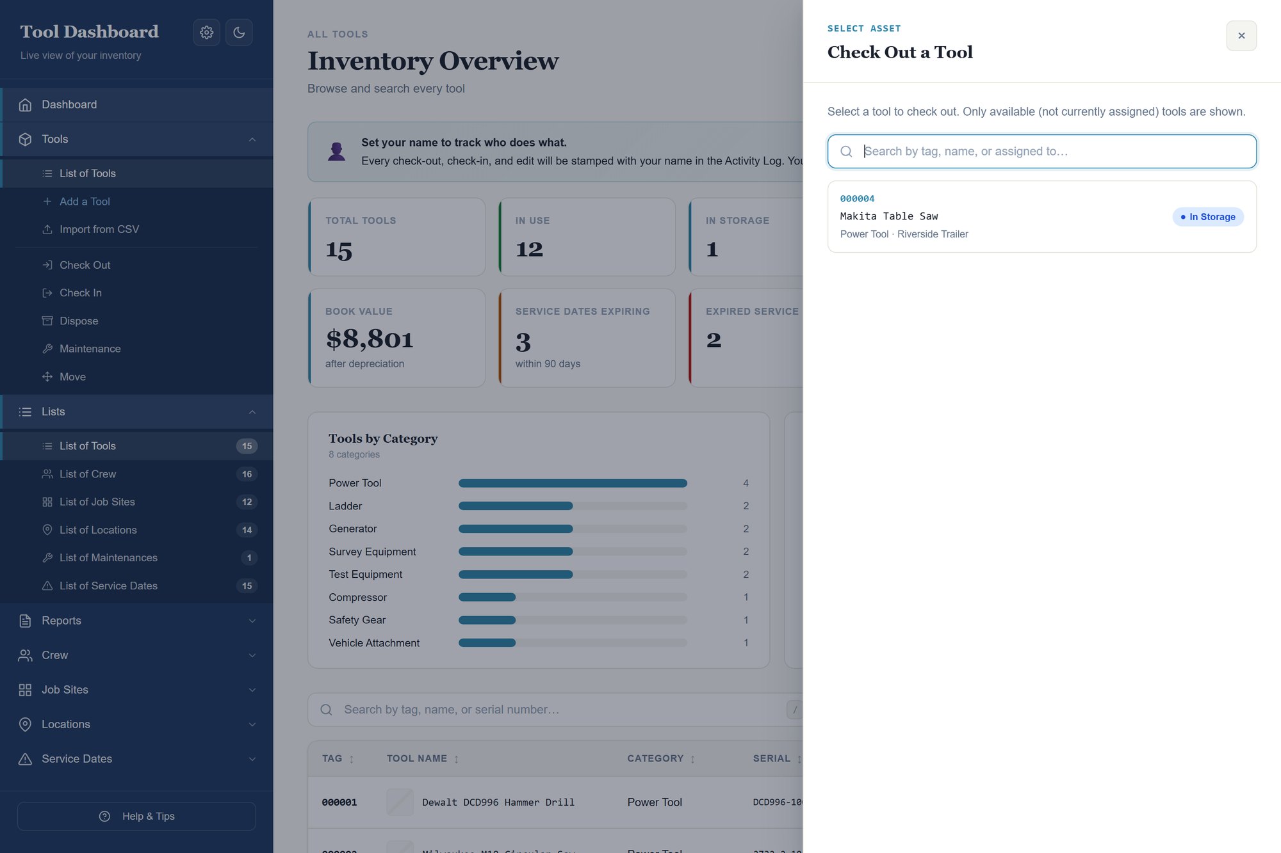
Task: Click the List of Crew people icon
Action: pyautogui.click(x=47, y=474)
